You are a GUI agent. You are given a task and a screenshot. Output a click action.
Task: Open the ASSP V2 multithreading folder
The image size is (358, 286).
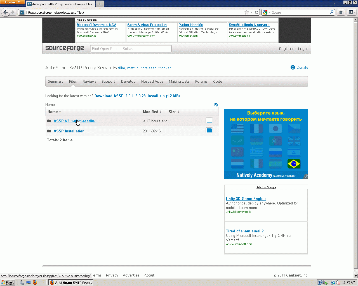pyautogui.click(x=75, y=121)
